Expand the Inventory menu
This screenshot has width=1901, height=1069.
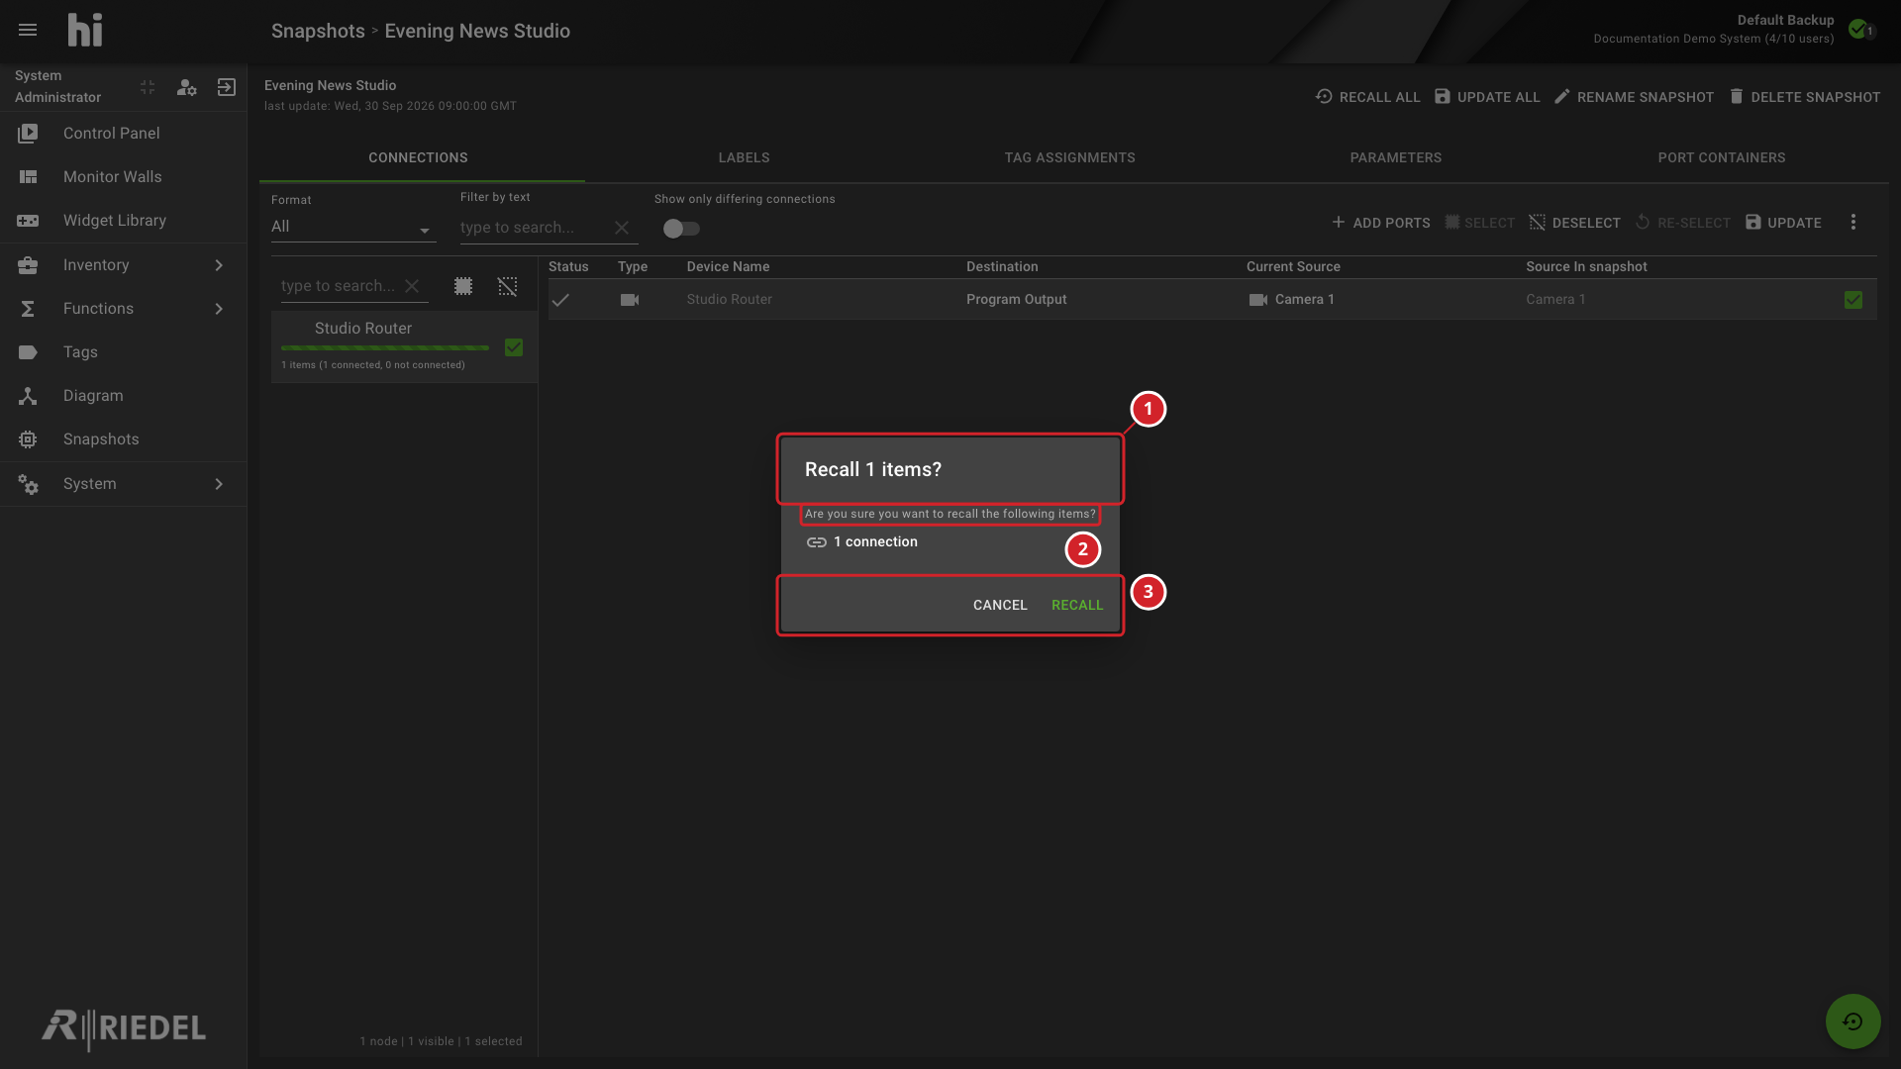[124, 264]
